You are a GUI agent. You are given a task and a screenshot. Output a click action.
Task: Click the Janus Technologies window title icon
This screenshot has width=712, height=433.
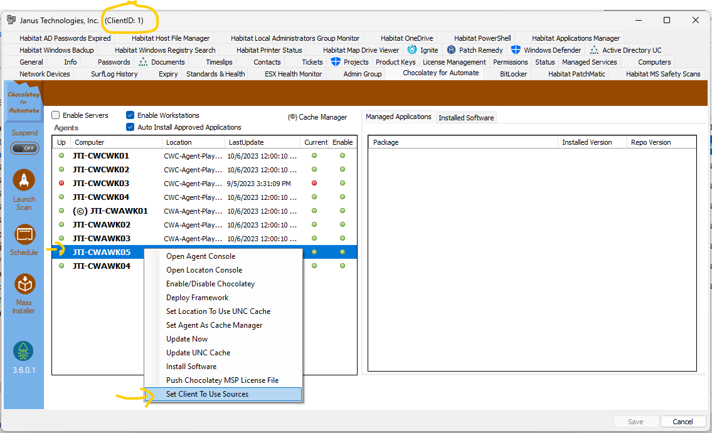[x=11, y=20]
